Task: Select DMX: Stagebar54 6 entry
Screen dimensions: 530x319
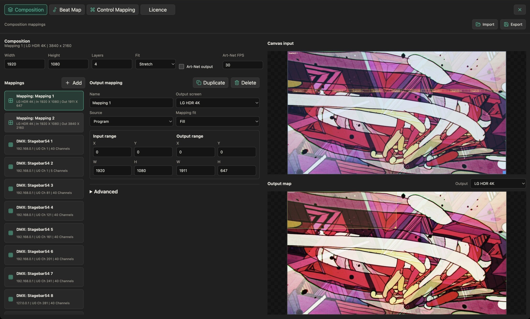Action: pos(44,255)
